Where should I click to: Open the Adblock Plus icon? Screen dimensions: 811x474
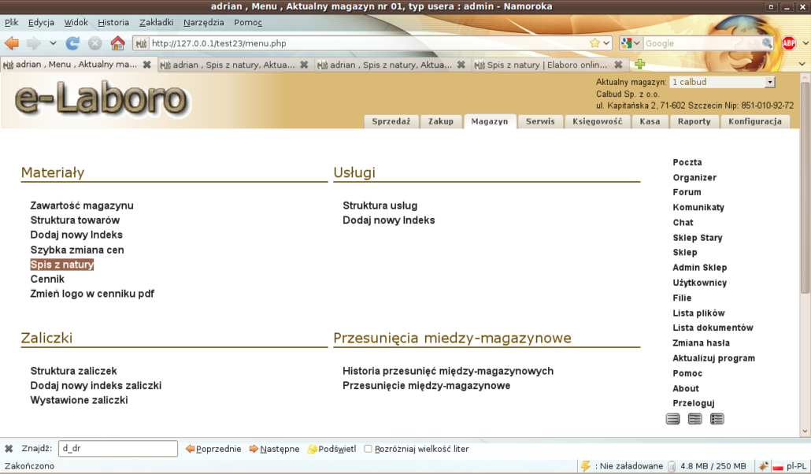[788, 43]
